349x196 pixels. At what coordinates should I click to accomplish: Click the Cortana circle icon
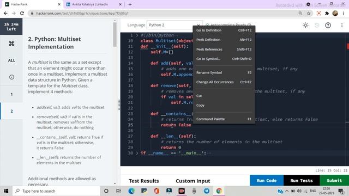tap(106, 191)
